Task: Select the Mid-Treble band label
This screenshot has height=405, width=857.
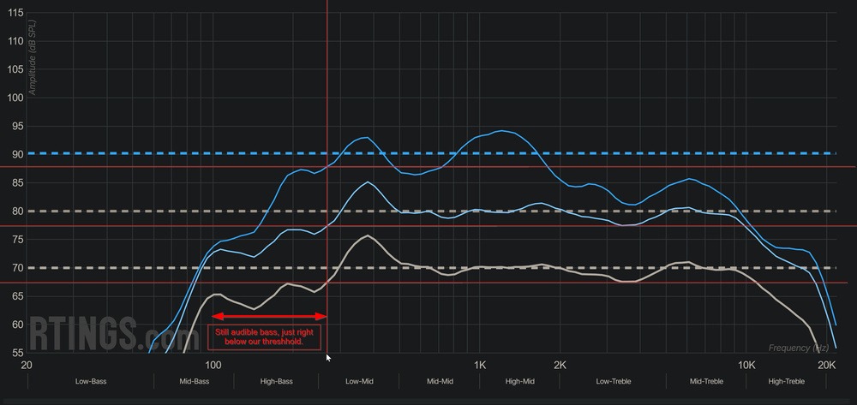Action: (x=708, y=381)
